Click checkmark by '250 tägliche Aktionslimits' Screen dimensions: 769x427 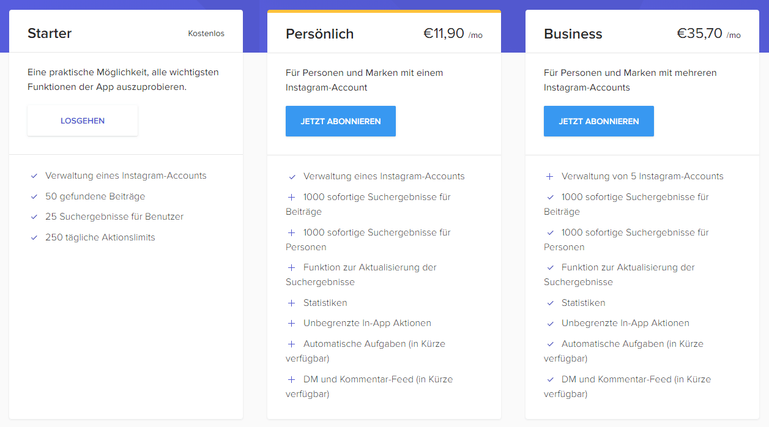click(34, 238)
